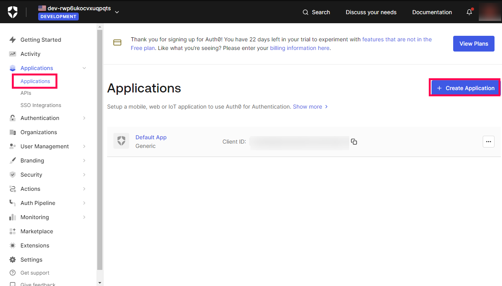The image size is (502, 286).
Task: Click the Search magnifier icon
Action: [306, 12]
